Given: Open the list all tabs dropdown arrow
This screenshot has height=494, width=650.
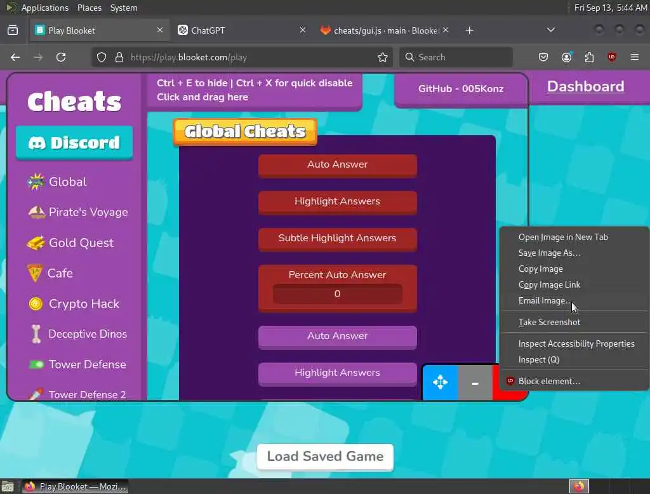Looking at the screenshot, I should 551,30.
